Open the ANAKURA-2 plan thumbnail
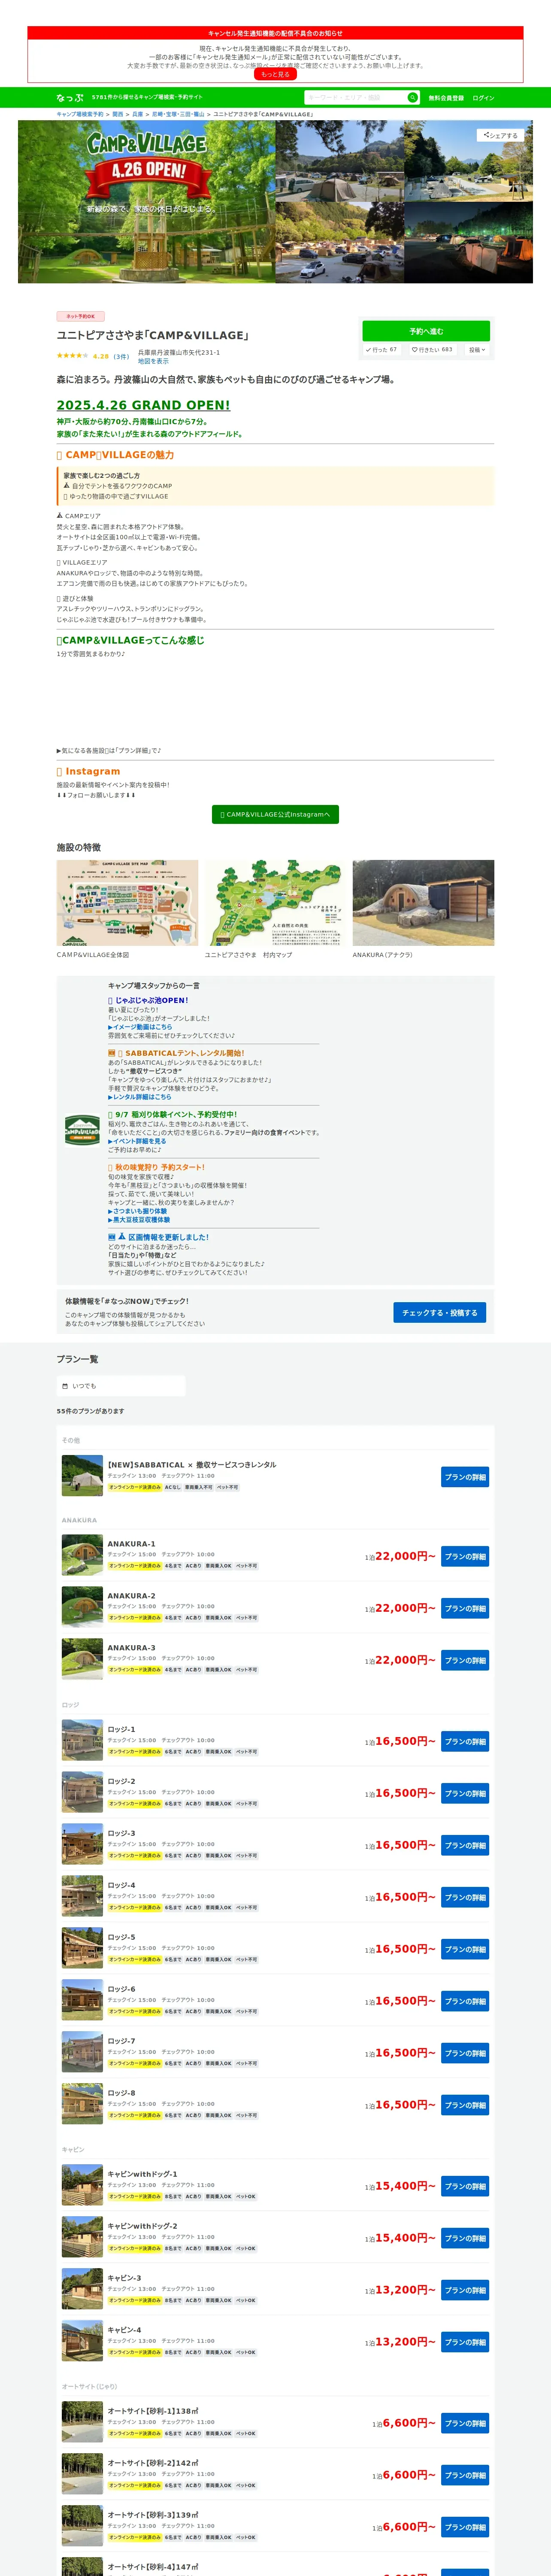This screenshot has height=2576, width=551. click(82, 1608)
